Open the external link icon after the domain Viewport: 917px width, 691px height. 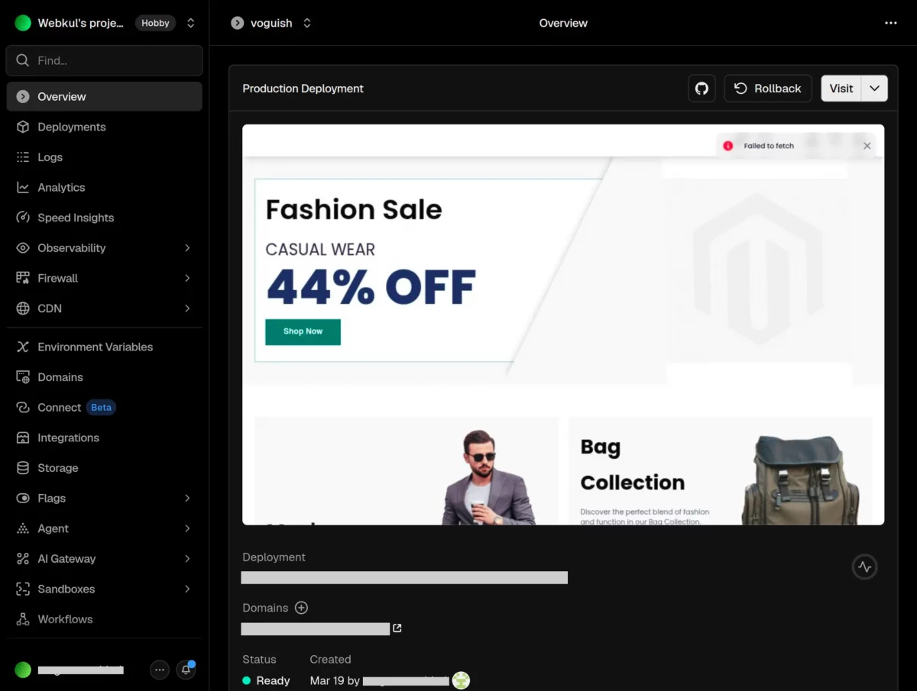397,628
